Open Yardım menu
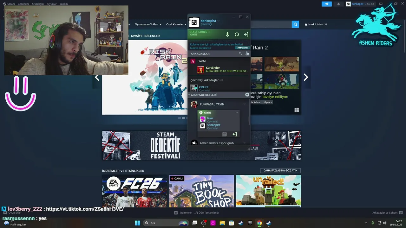This screenshot has width=406, height=228. (63, 4)
